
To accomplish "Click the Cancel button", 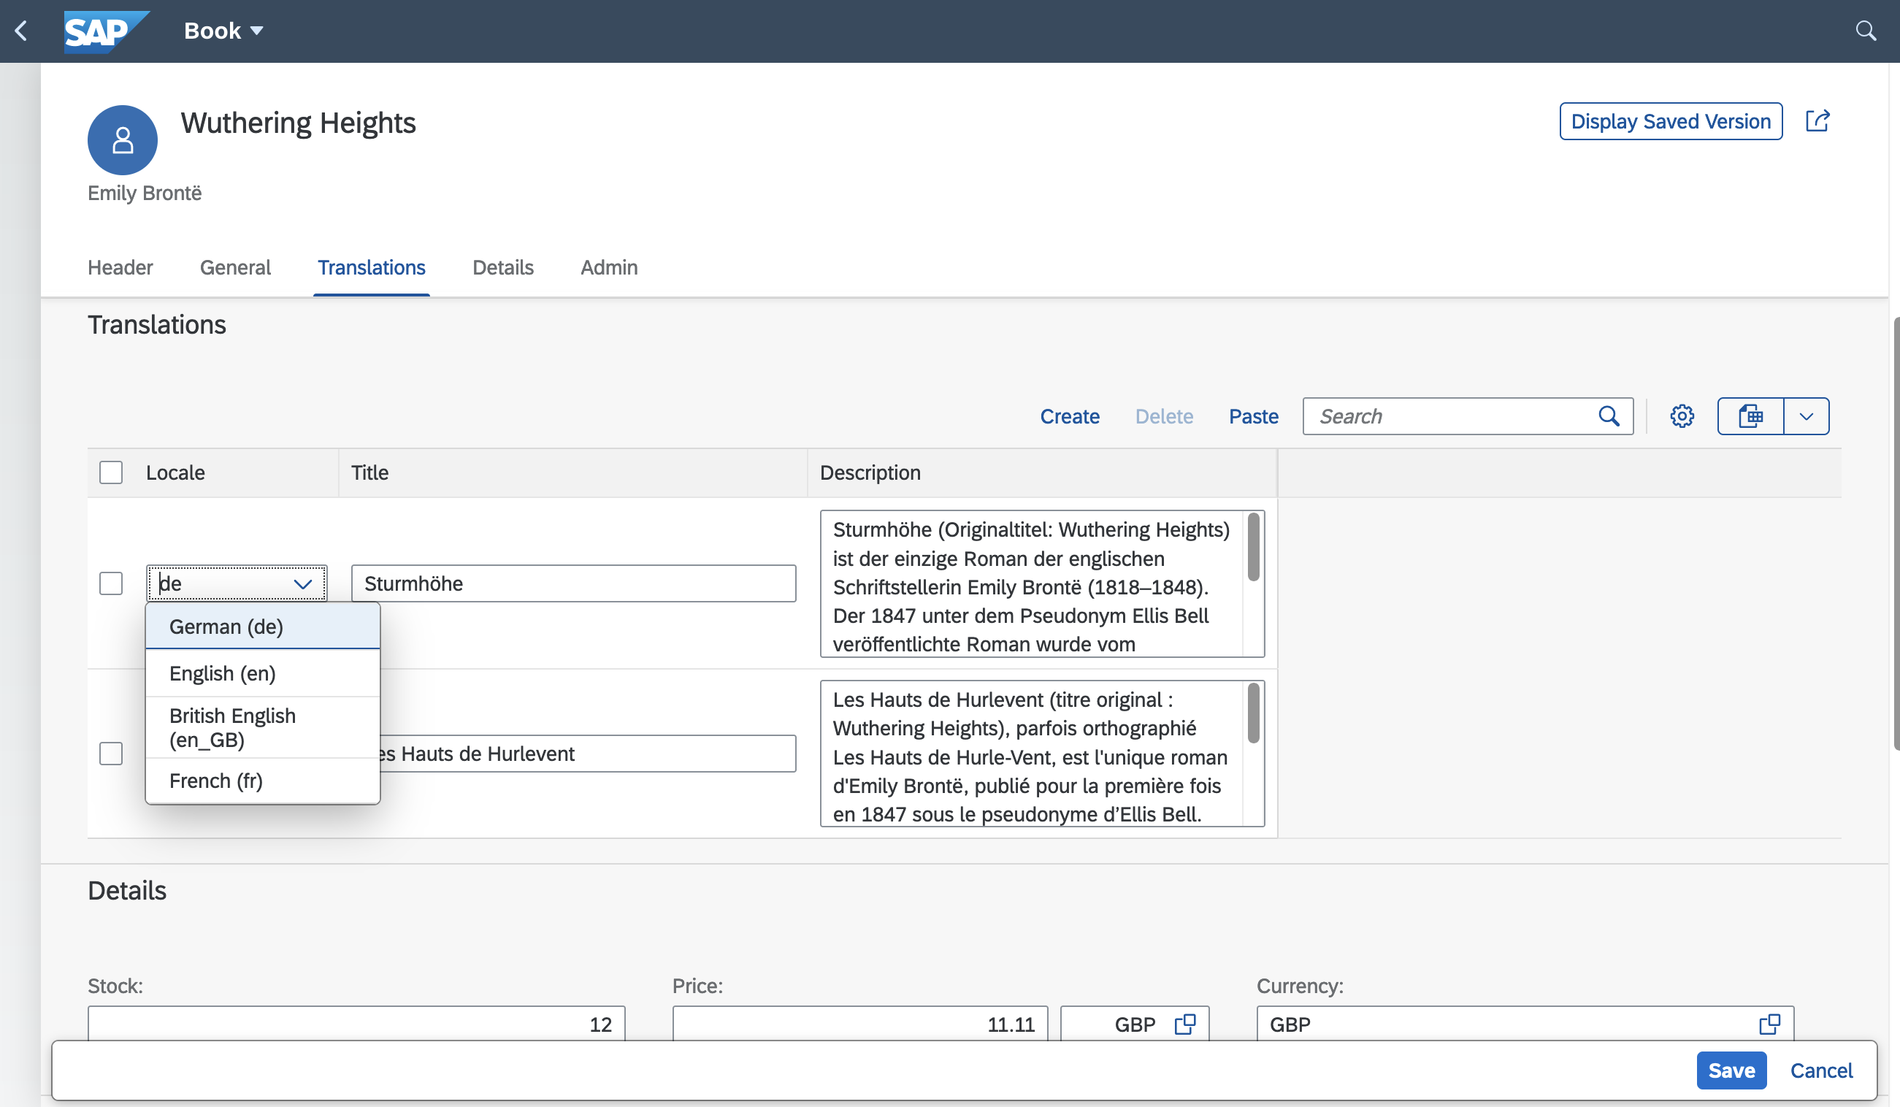I will 1822,1070.
